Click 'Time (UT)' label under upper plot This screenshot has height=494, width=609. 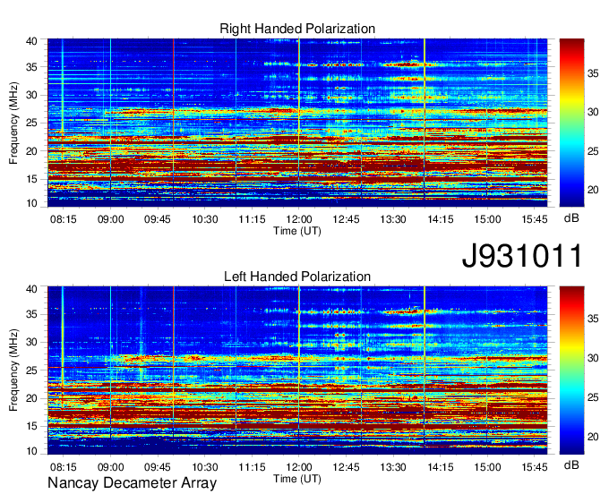(x=297, y=231)
